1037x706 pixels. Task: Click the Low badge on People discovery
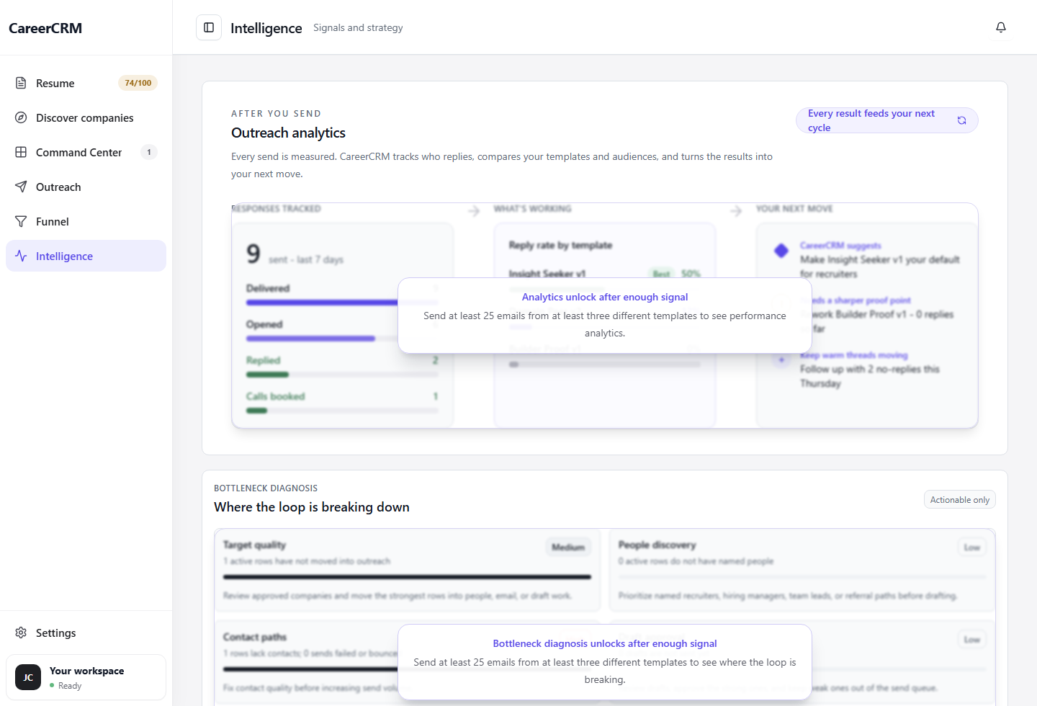[x=972, y=548]
